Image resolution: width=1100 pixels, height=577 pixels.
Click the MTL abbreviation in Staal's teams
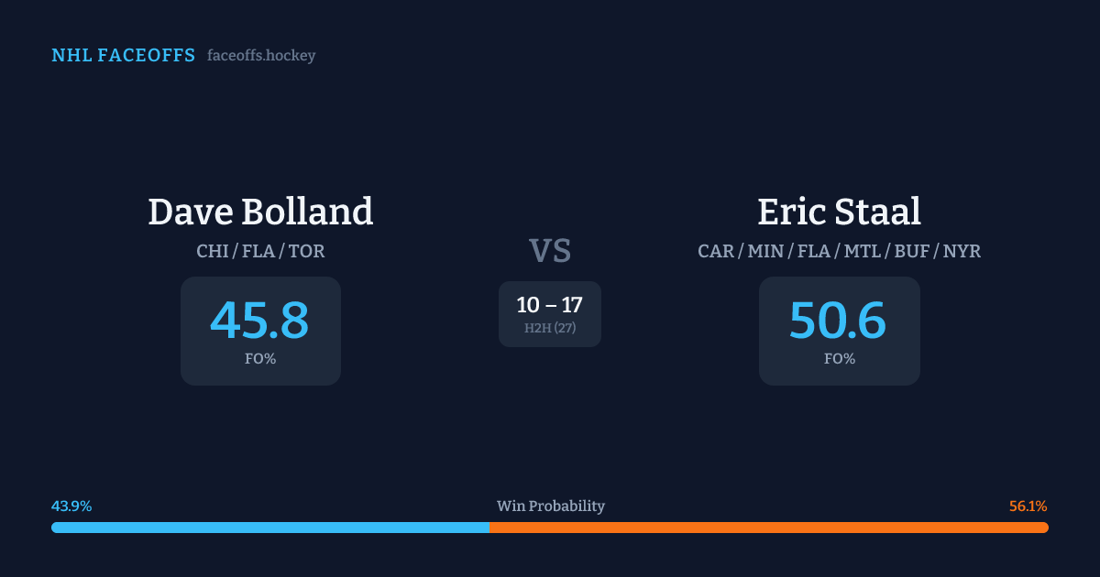[860, 251]
